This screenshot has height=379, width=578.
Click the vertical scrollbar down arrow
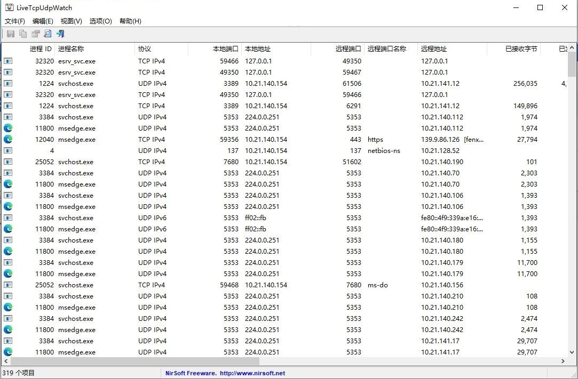[x=572, y=352]
